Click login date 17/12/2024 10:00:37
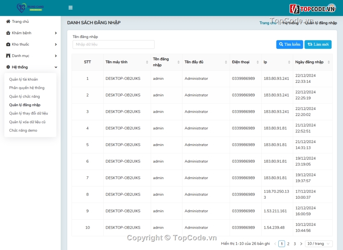Viewport: 343px width, 250px height. 305,194
